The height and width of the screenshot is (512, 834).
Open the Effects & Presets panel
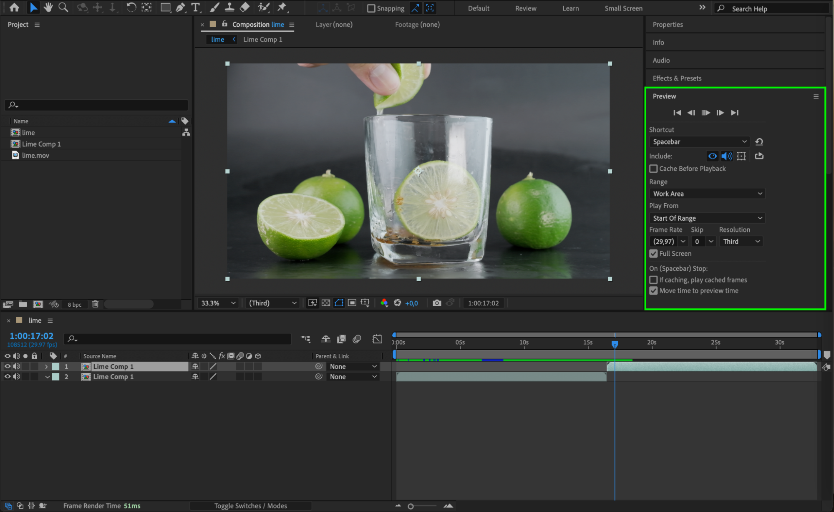[x=677, y=78]
